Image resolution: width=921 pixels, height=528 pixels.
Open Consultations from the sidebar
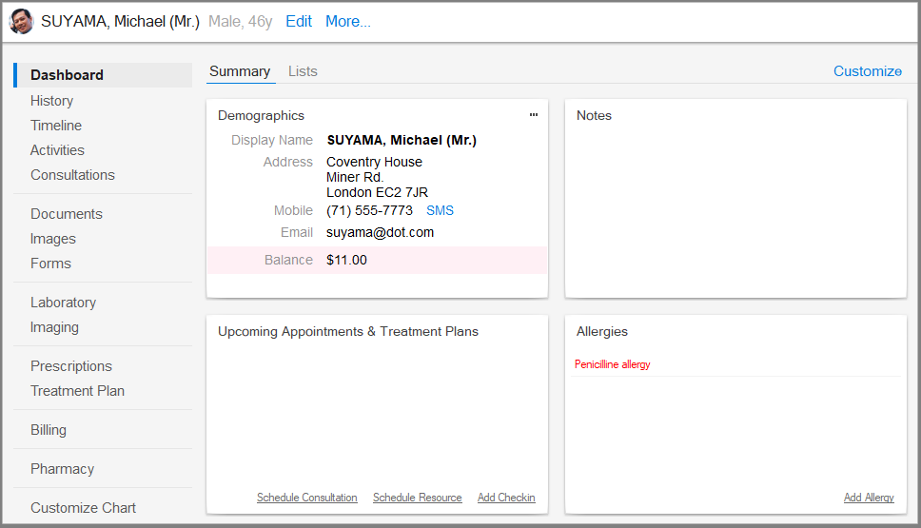point(72,175)
